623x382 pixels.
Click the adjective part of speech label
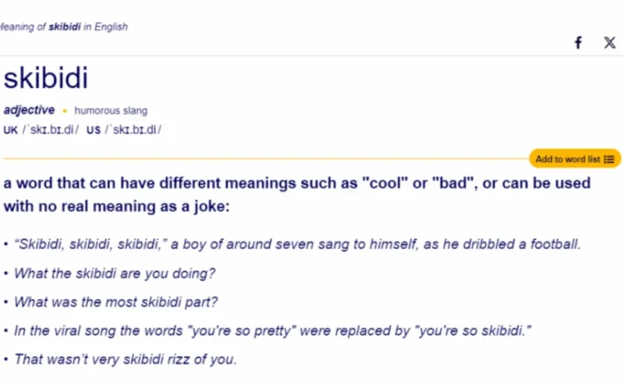click(x=29, y=110)
